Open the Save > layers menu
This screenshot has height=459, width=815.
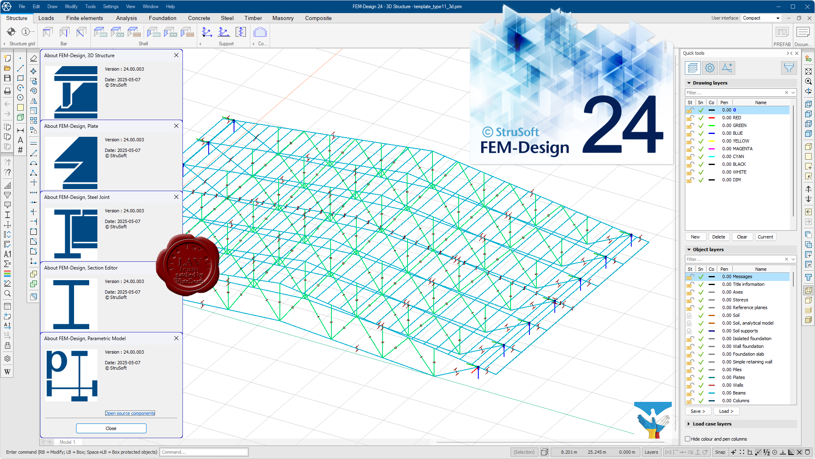click(698, 411)
